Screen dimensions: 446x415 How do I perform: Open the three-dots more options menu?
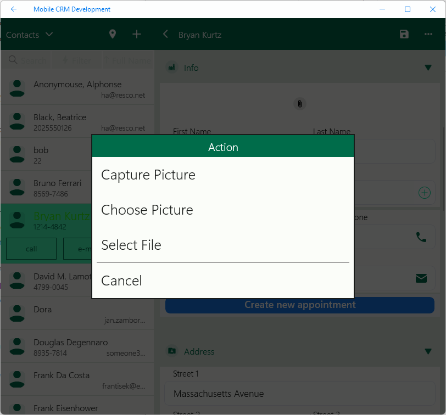(428, 35)
